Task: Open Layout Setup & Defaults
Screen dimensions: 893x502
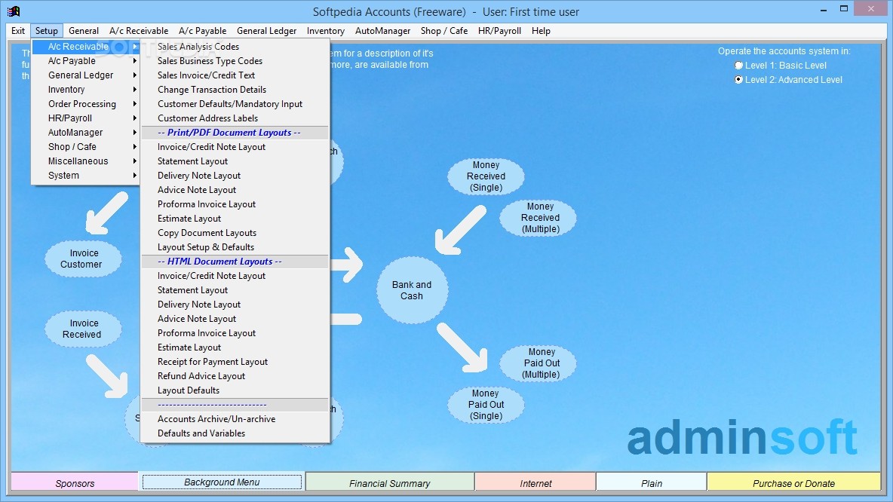Action: coord(235,247)
